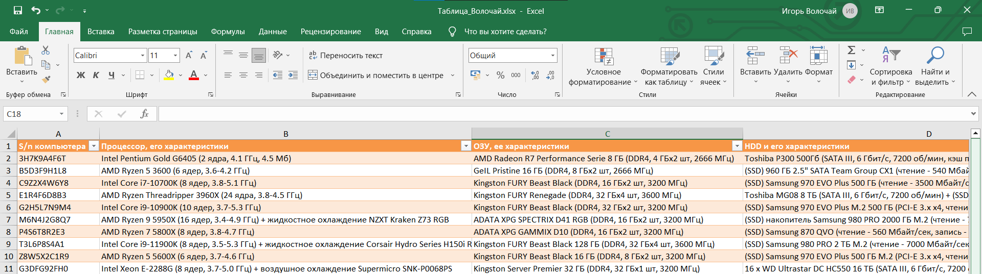Click the Increase Indent icon
Screen dimensions: 982x274
pyautogui.click(x=293, y=75)
